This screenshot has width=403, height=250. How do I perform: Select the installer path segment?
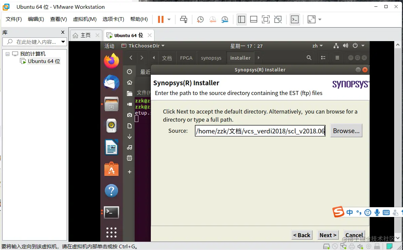click(240, 58)
